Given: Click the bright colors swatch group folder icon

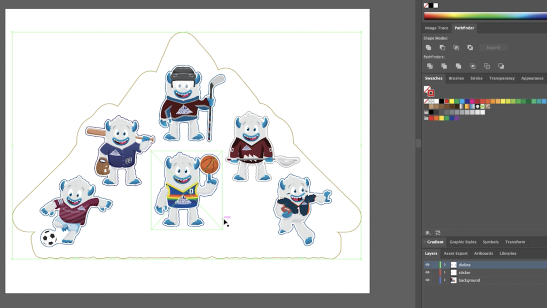Looking at the screenshot, I should tap(426, 118).
